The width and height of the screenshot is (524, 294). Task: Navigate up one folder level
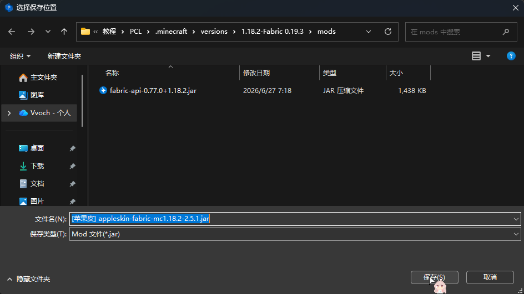tap(64, 32)
